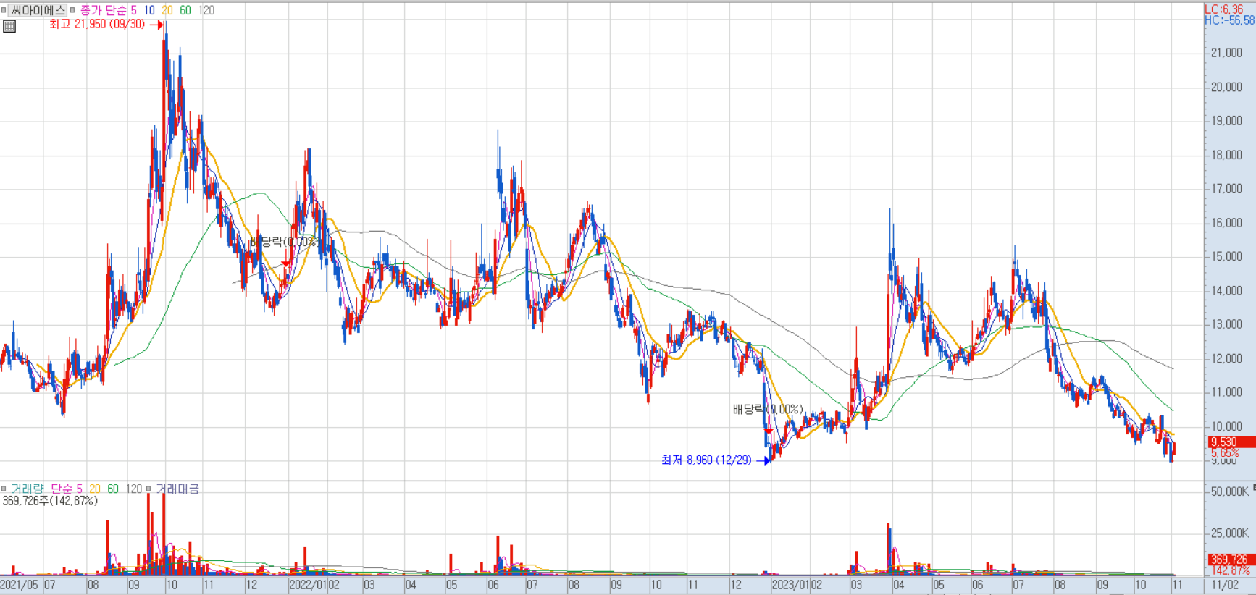Select the 종가 단순 moving average label
Viewport: 1256px width, 595px height.
(x=102, y=10)
